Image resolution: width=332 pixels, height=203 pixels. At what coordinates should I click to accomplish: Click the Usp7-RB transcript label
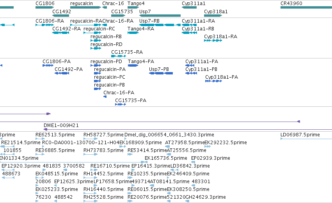[149, 21]
